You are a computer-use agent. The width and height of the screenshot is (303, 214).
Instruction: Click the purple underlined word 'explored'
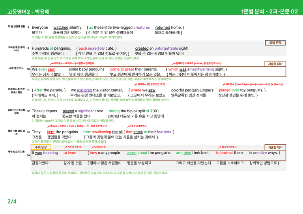coord(84,90)
